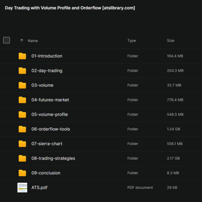Click the page title Day Trading with Volume Profile
The height and width of the screenshot is (202, 202).
[x=70, y=8]
